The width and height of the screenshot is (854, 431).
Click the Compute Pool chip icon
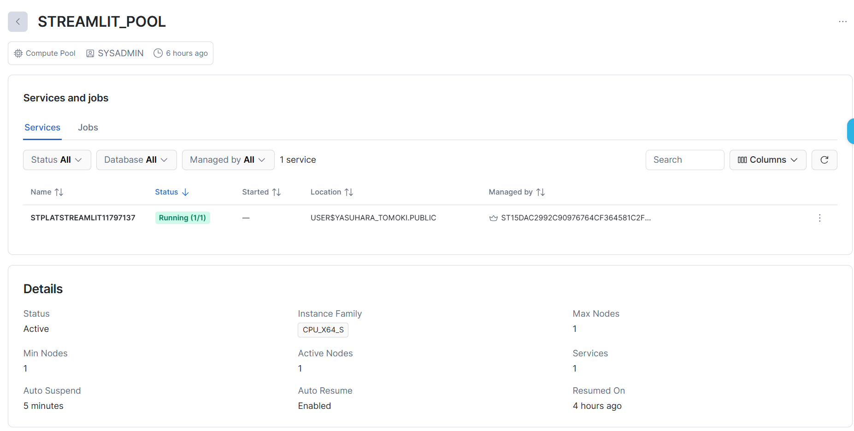[18, 53]
